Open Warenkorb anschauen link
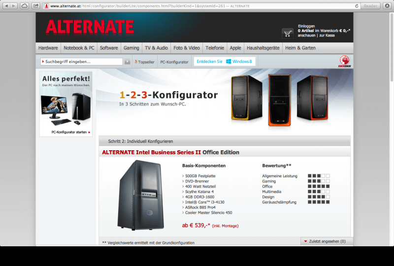This screenshot has width=394, height=266. pyautogui.click(x=306, y=35)
